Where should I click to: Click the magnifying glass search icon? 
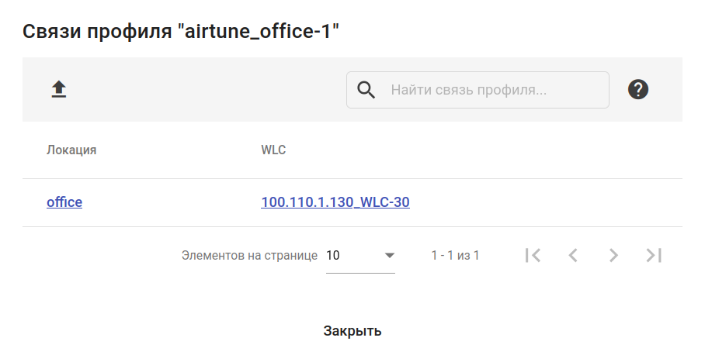[x=366, y=90]
